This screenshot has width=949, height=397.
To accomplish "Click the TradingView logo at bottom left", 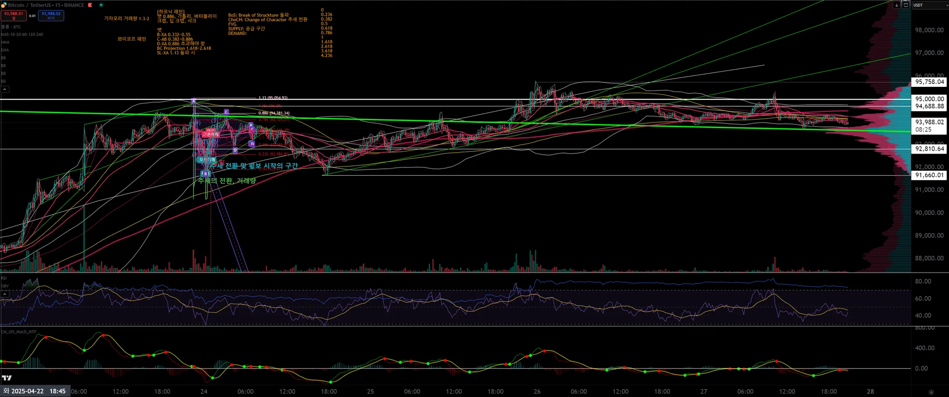I will tap(6, 378).
